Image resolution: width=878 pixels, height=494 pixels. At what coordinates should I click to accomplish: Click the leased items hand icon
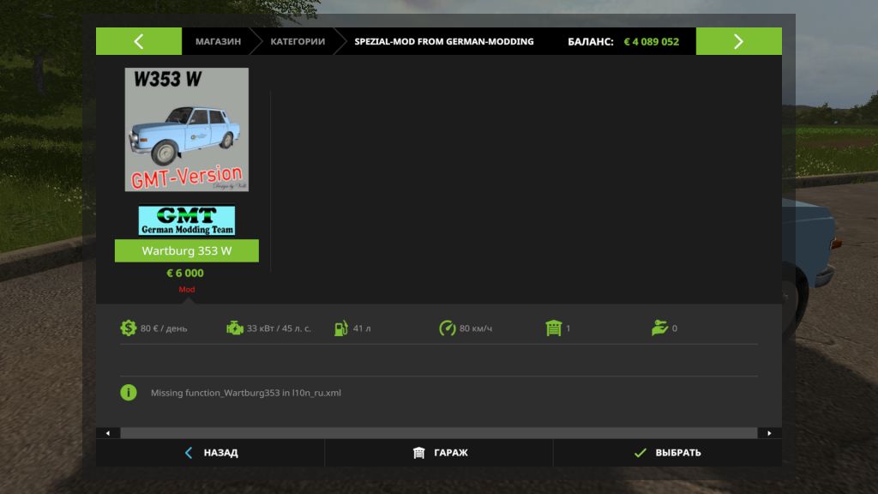(x=659, y=328)
